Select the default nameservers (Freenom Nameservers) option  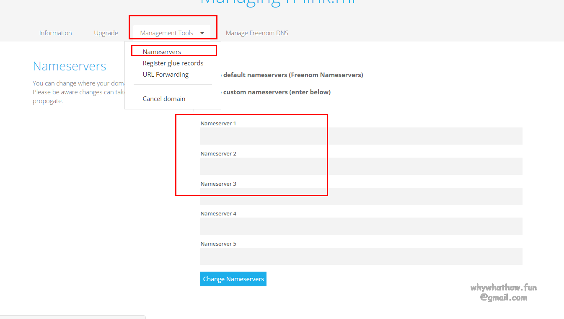[292, 75]
